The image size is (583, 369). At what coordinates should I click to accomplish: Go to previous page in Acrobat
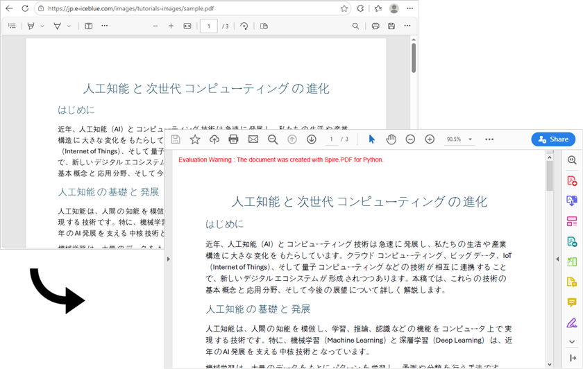pyautogui.click(x=292, y=139)
